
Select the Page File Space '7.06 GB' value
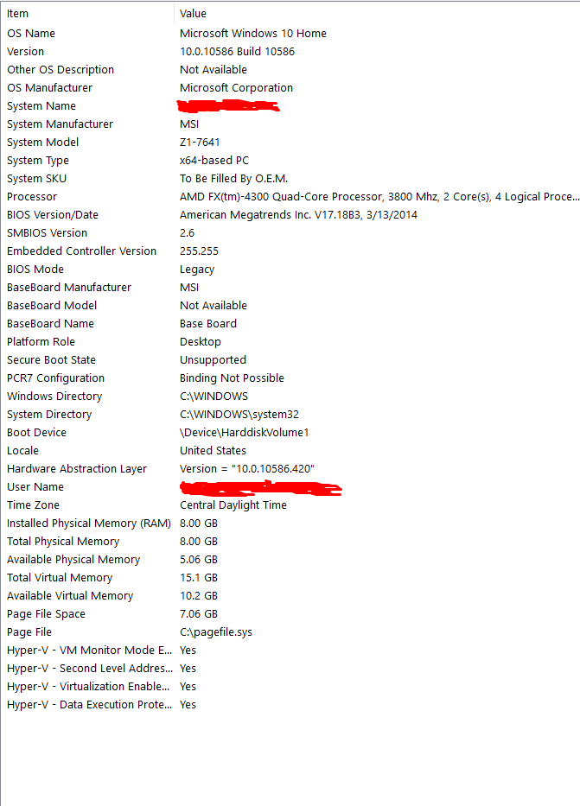[x=199, y=614]
